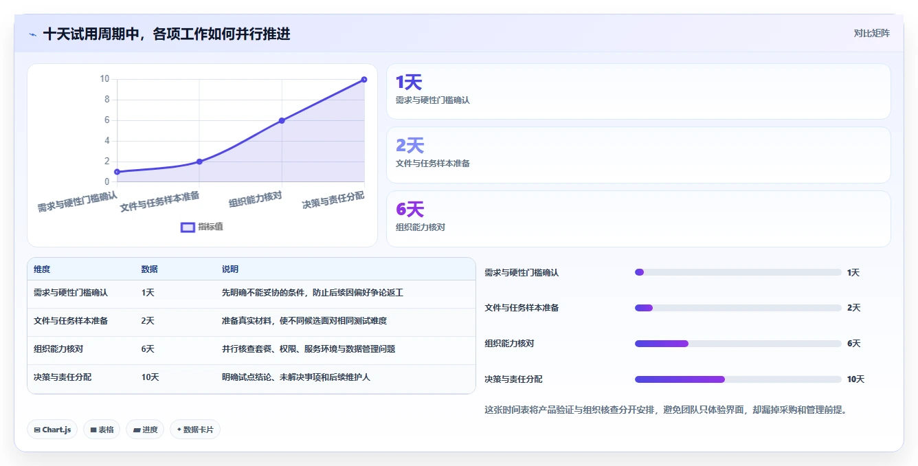Click the Chart.js tag

tap(52, 430)
